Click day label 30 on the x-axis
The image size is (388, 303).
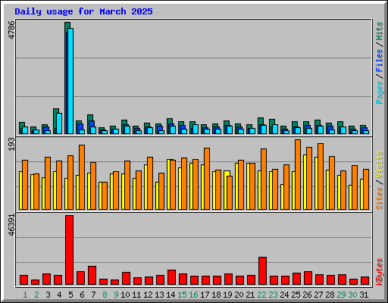(352, 295)
